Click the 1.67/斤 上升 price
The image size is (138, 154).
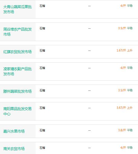click(x=125, y=51)
